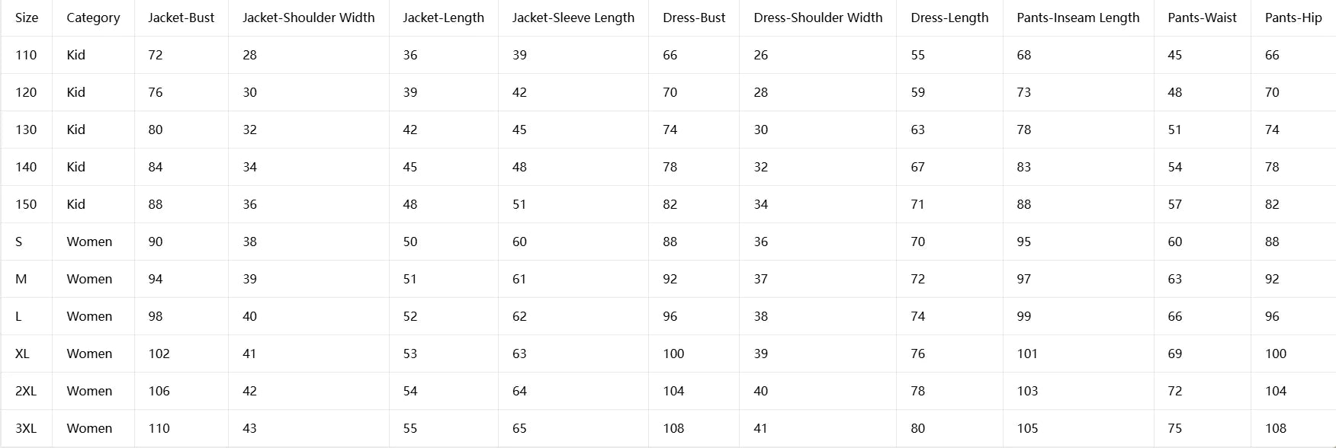This screenshot has height=448, width=1336.
Task: Click the Jacket-Bust value 102 for XL
Action: tap(181, 354)
